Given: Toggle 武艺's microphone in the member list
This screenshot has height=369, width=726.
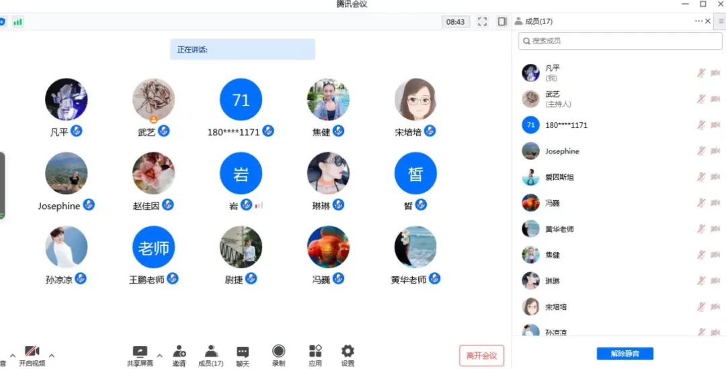Looking at the screenshot, I should pos(701,99).
